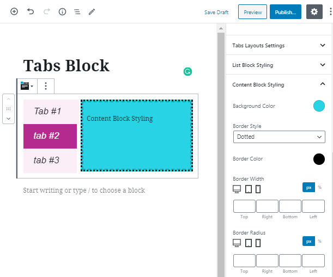This screenshot has width=333, height=277.
Task: Change block type via tabs block icon
Action: pyautogui.click(x=27, y=86)
